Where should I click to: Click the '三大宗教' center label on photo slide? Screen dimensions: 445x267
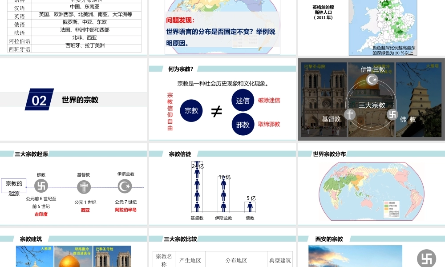point(372,105)
